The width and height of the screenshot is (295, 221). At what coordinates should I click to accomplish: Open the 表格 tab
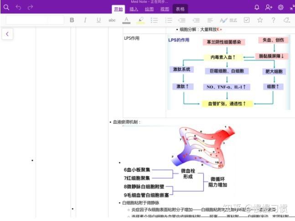coord(180,9)
